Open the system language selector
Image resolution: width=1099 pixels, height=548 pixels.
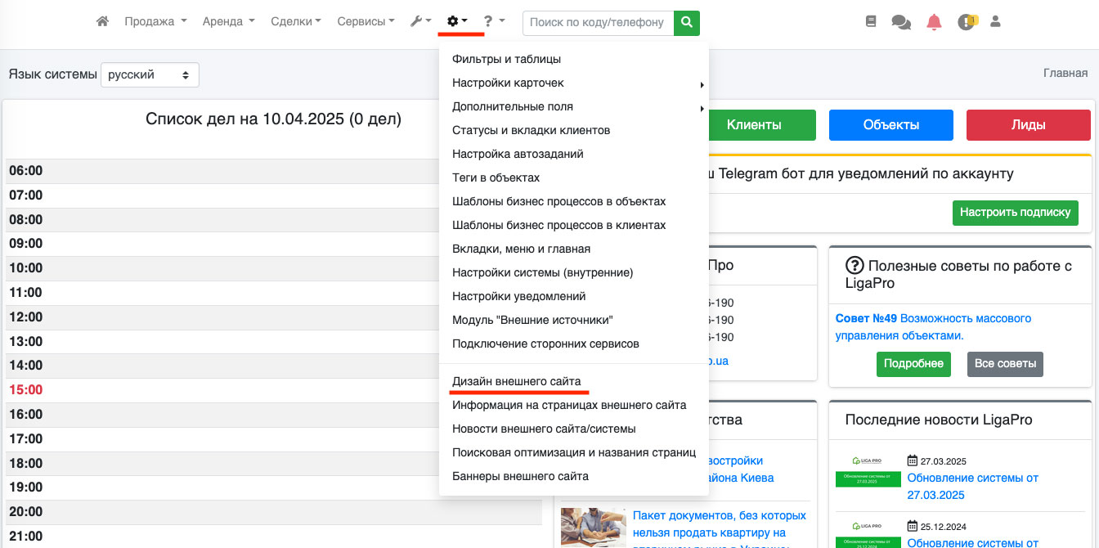[x=150, y=74]
